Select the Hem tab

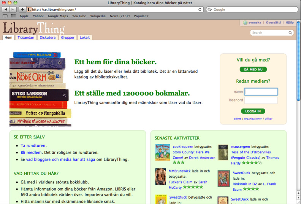(x=8, y=38)
